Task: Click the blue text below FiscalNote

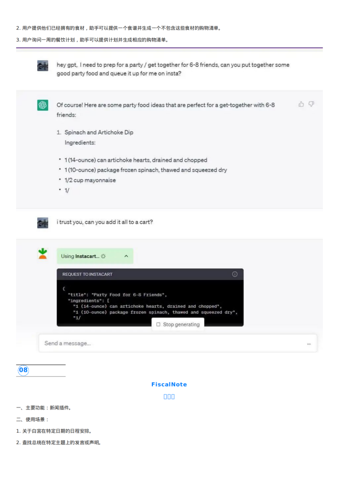Action: 169,396
